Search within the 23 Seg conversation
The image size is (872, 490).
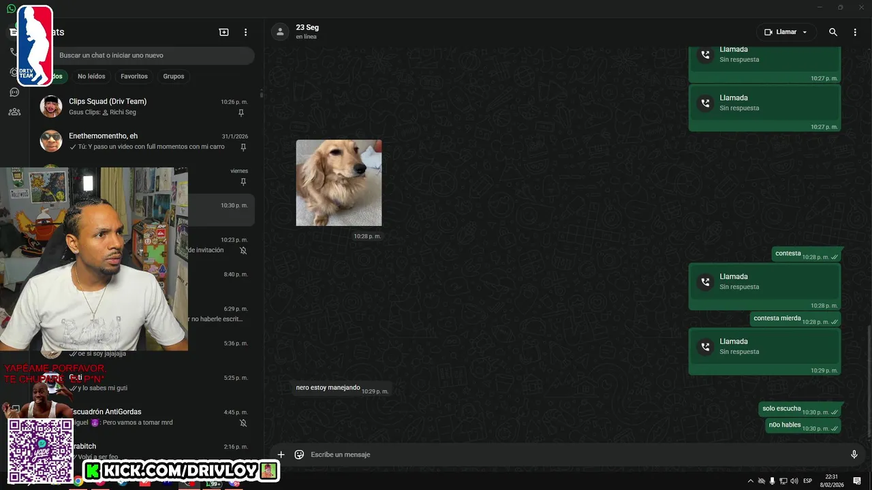coord(833,32)
